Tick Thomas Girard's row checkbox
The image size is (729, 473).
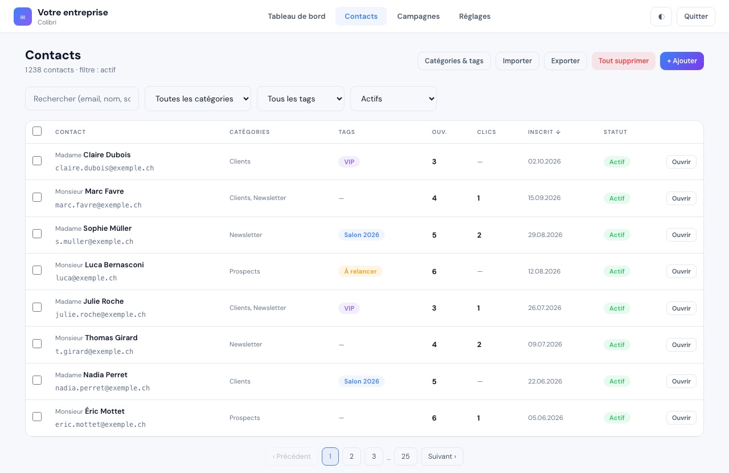[37, 344]
